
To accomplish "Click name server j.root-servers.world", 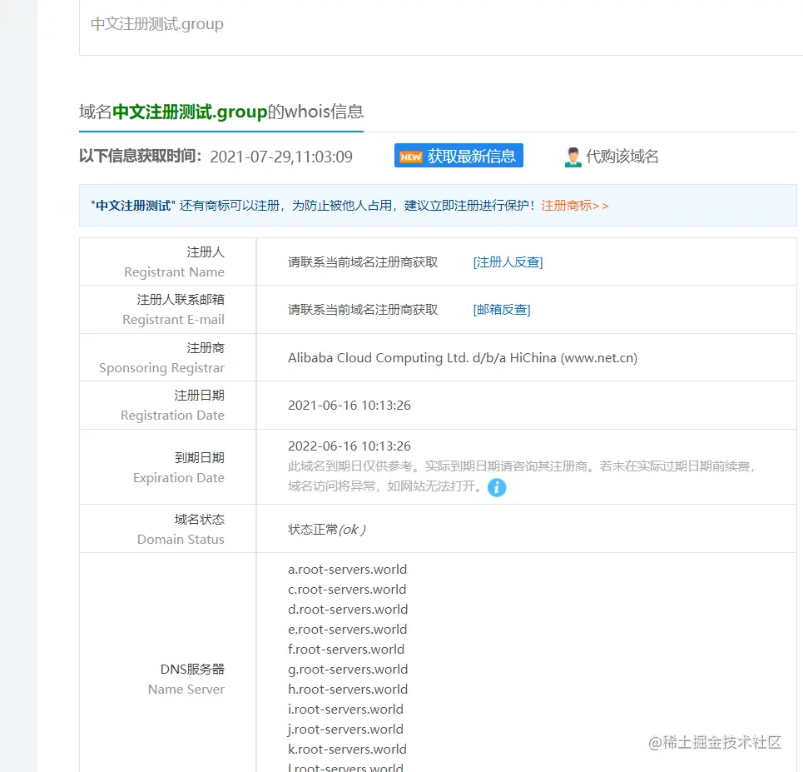I will click(345, 730).
